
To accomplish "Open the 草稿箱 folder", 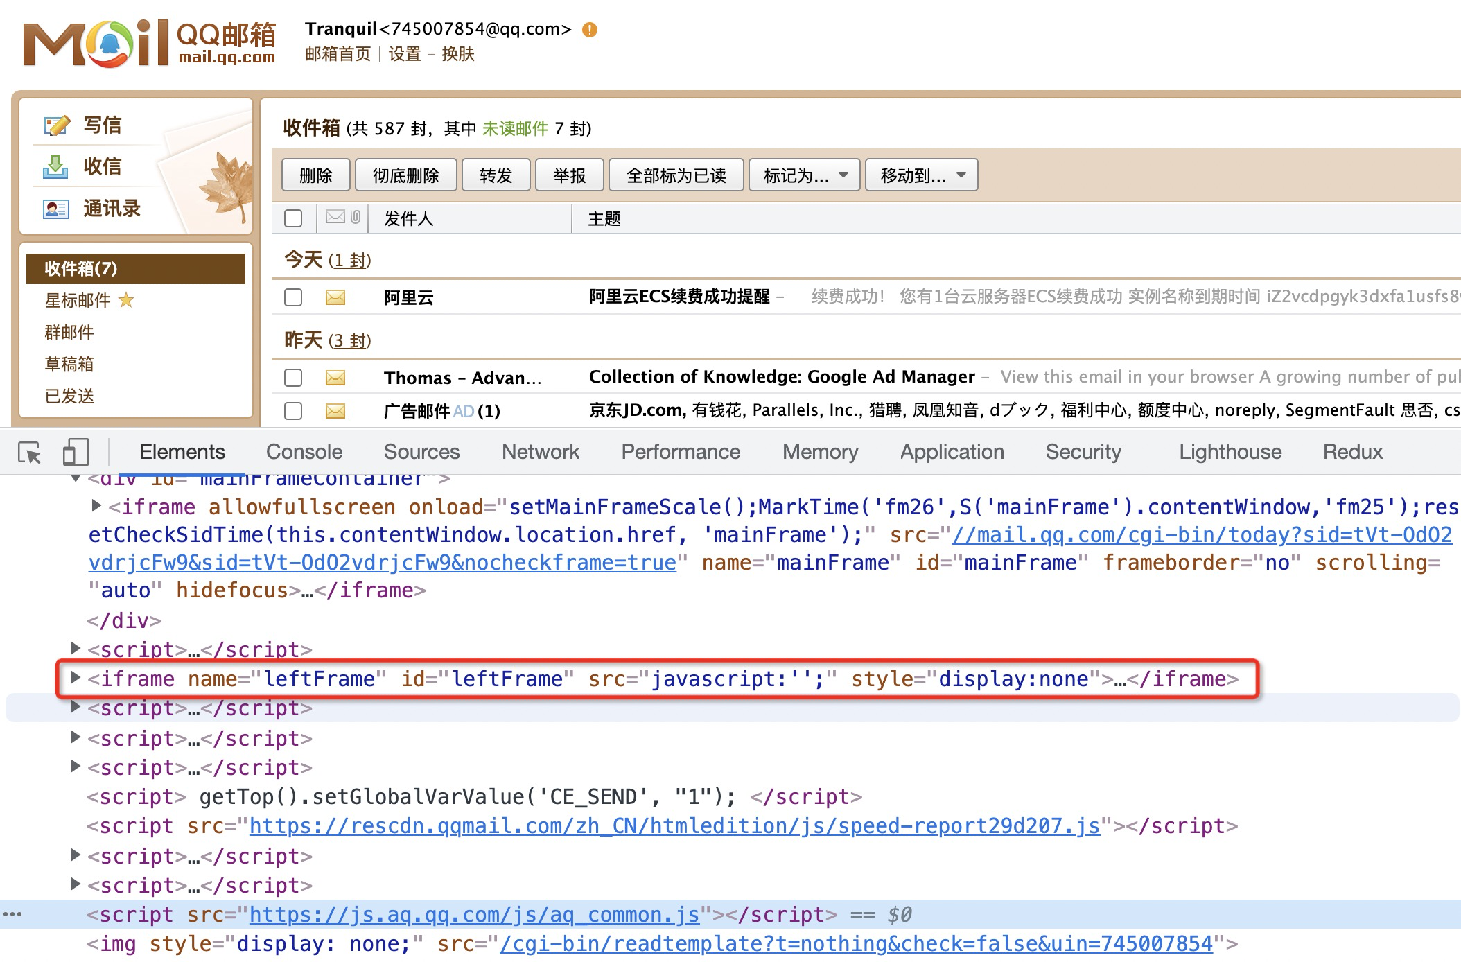I will coord(69,365).
